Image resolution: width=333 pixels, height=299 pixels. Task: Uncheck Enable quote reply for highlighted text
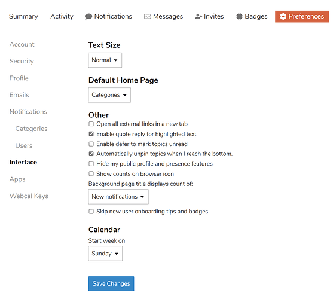point(91,134)
